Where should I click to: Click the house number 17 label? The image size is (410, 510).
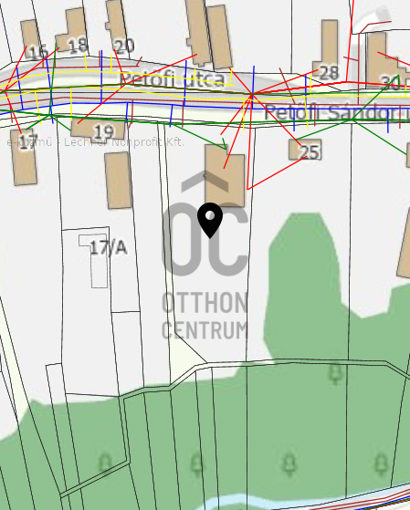pyautogui.click(x=27, y=141)
